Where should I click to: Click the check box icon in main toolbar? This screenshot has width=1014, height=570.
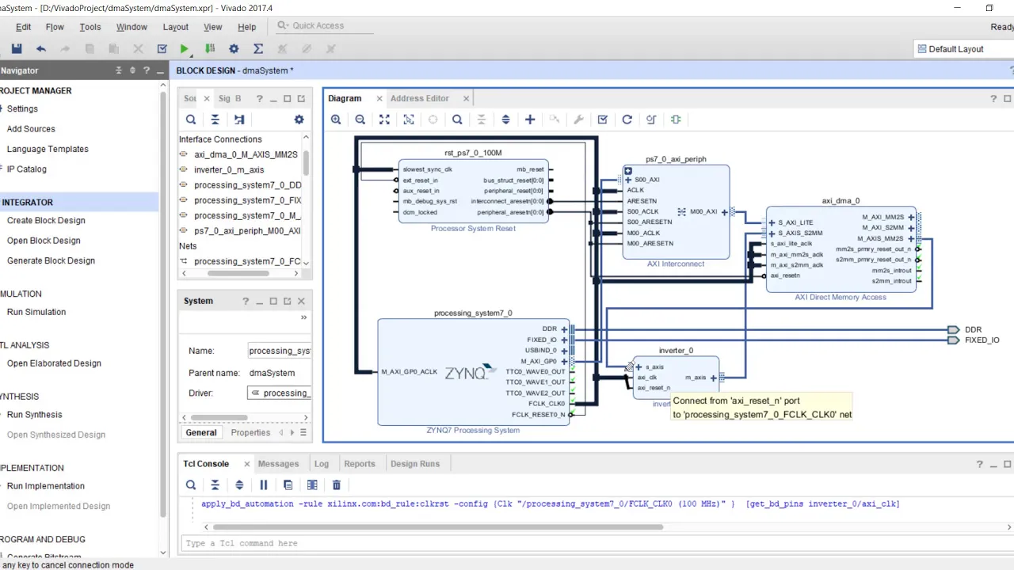click(x=162, y=49)
